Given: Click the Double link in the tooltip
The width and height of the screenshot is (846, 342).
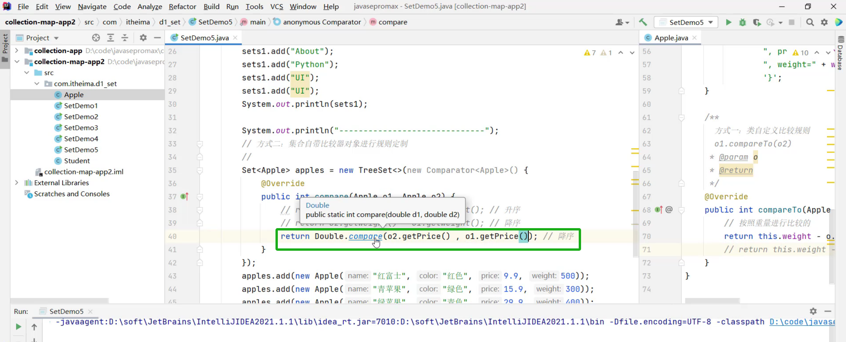Looking at the screenshot, I should tap(317, 205).
